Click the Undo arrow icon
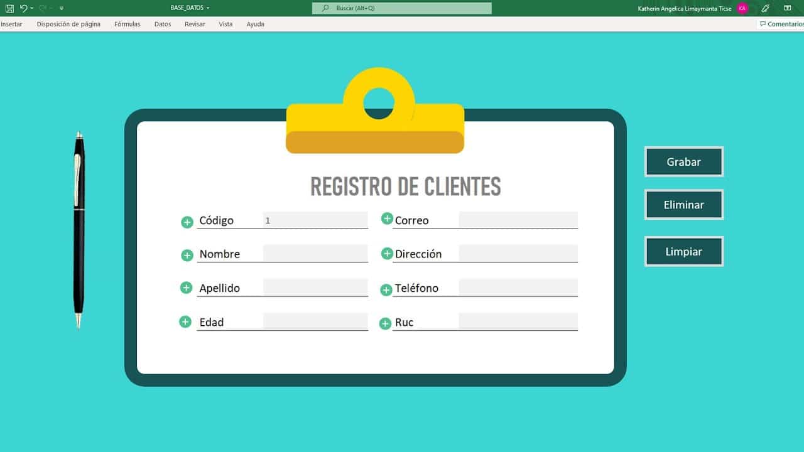 point(23,8)
